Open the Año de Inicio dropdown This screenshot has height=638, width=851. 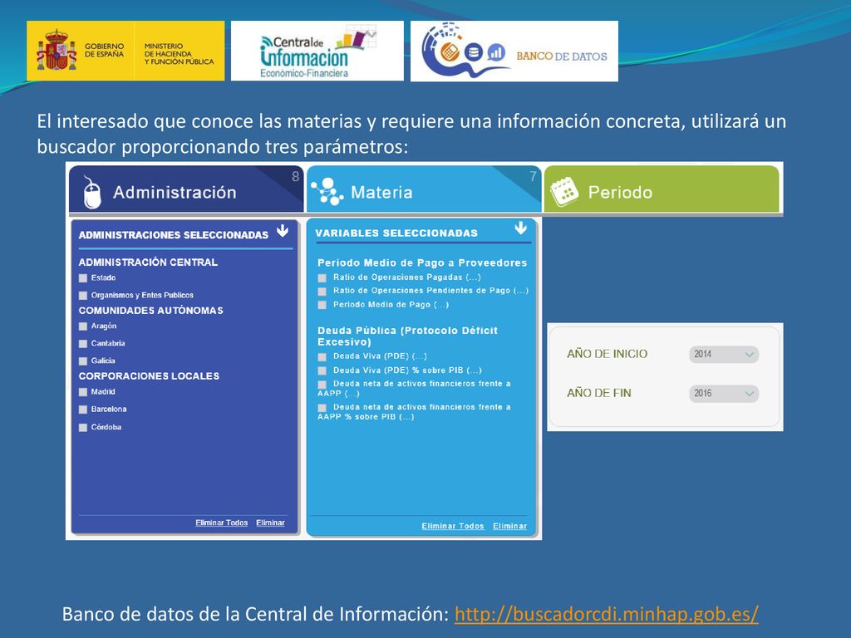tap(724, 354)
